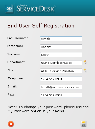
Task: Click the Email field fsmith@acmeservices.com
Action: tap(61, 87)
